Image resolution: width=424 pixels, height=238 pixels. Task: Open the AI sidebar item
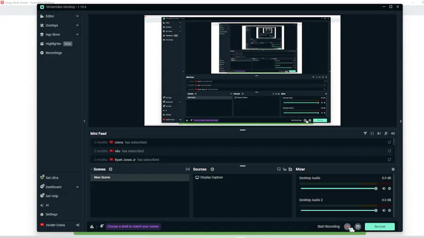pos(47,206)
